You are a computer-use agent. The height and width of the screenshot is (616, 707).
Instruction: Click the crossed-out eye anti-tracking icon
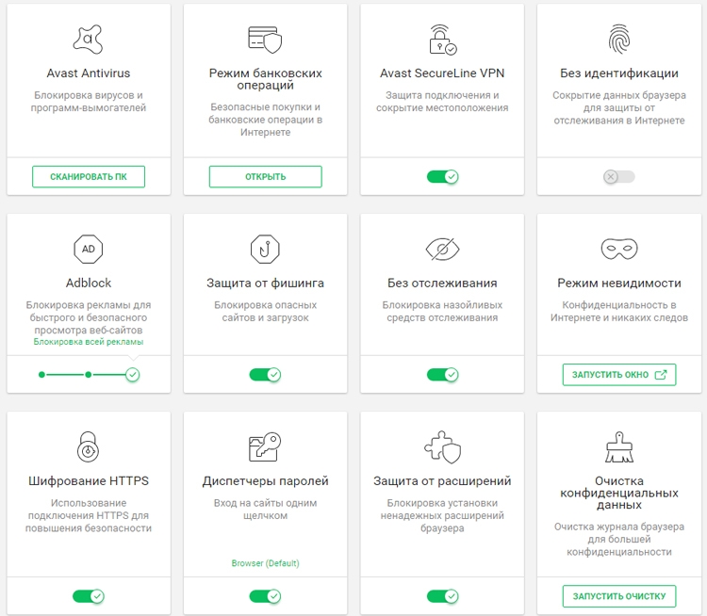tap(442, 249)
